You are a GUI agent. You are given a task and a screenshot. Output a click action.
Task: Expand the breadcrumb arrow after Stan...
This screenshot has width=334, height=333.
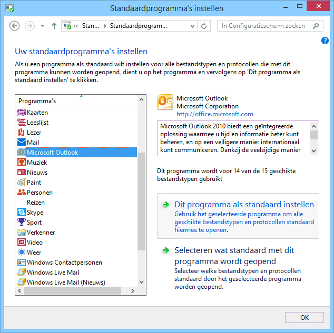[x=105, y=26]
